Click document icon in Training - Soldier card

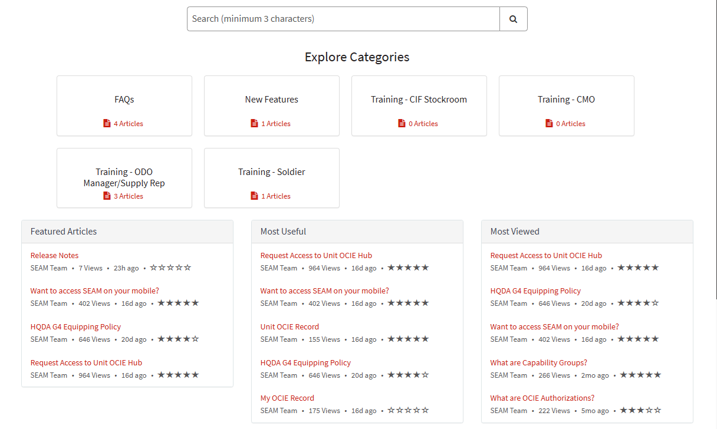coord(254,196)
